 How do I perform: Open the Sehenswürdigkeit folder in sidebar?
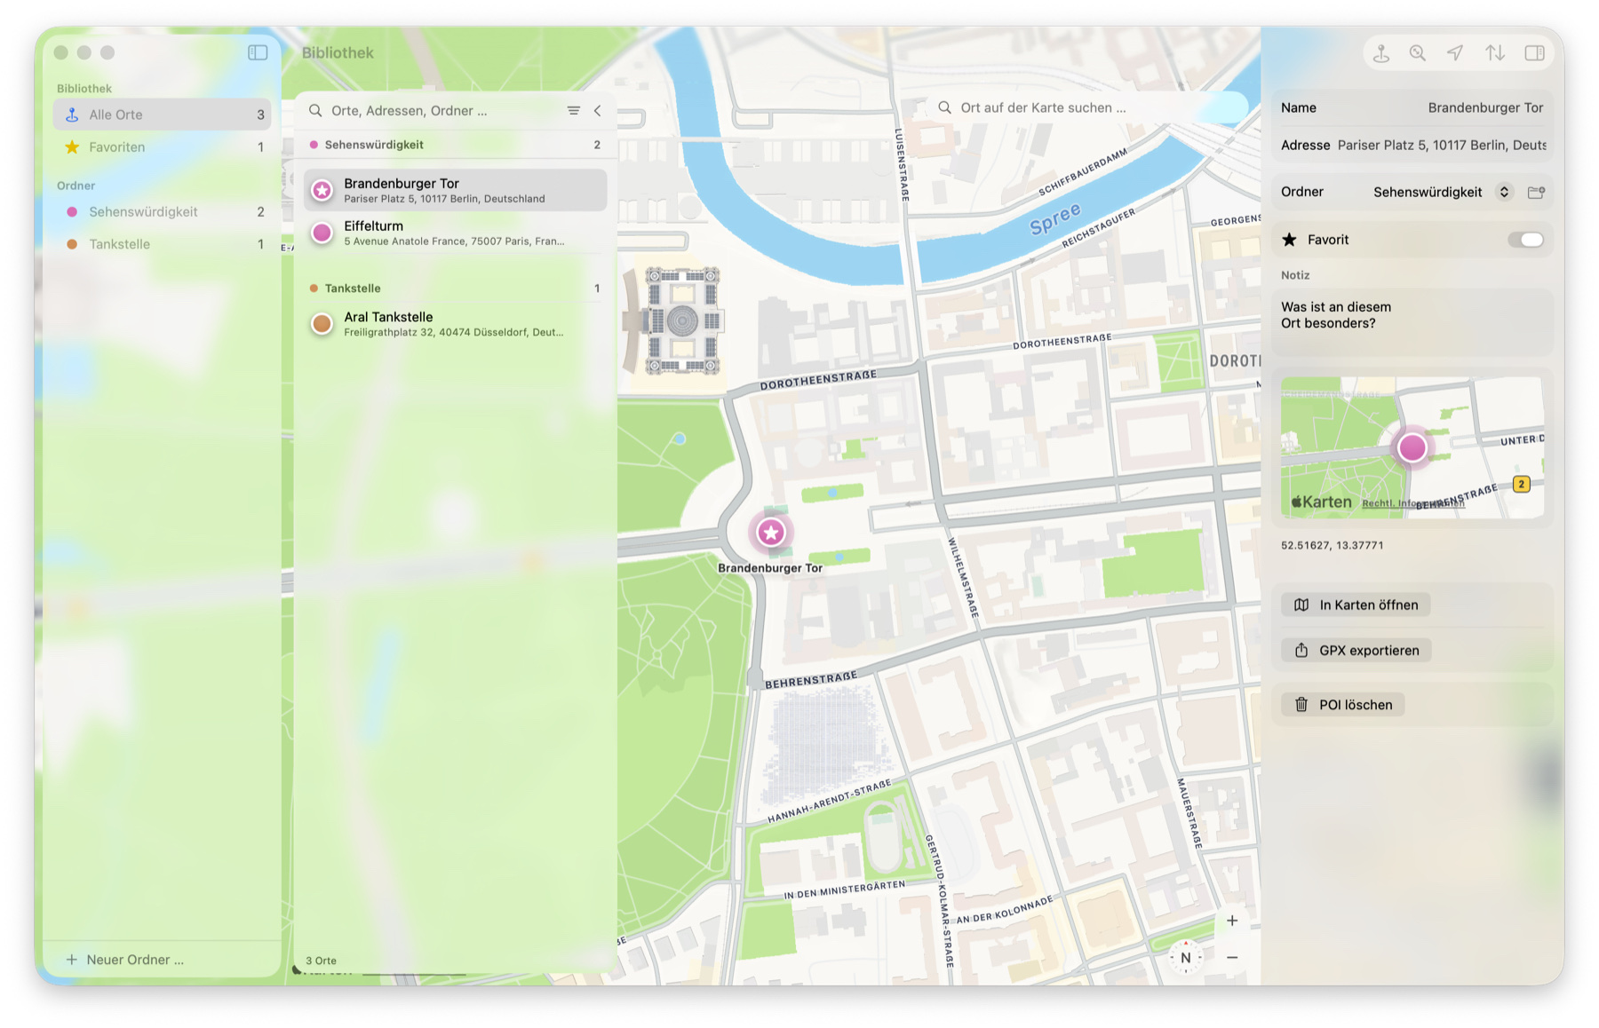[163, 212]
